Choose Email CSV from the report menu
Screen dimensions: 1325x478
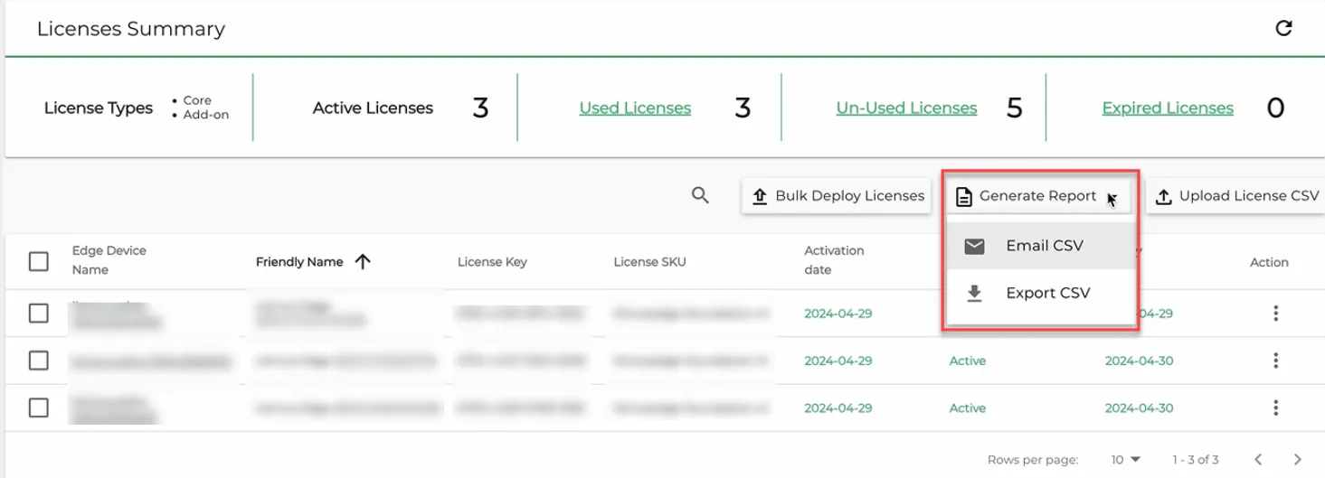[1040, 246]
